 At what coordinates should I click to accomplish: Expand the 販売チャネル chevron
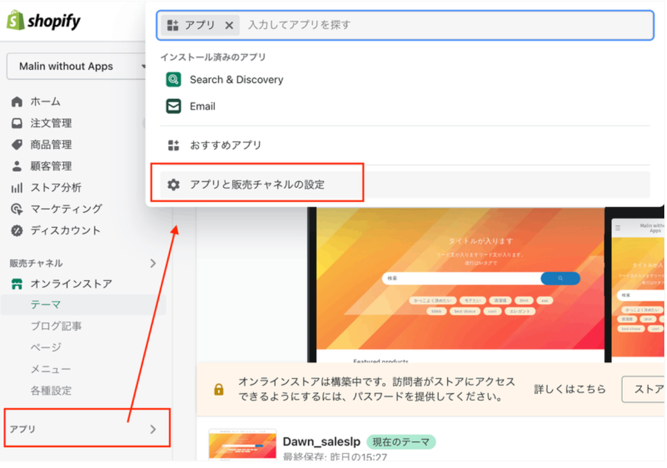[153, 263]
